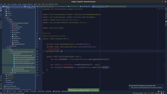Open the Find tool window
167x94 pixels.
tap(9, 91)
